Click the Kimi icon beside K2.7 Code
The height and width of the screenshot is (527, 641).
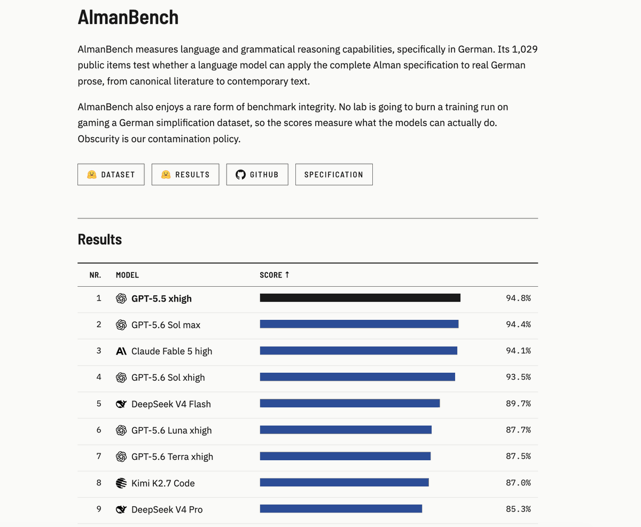[x=121, y=483]
